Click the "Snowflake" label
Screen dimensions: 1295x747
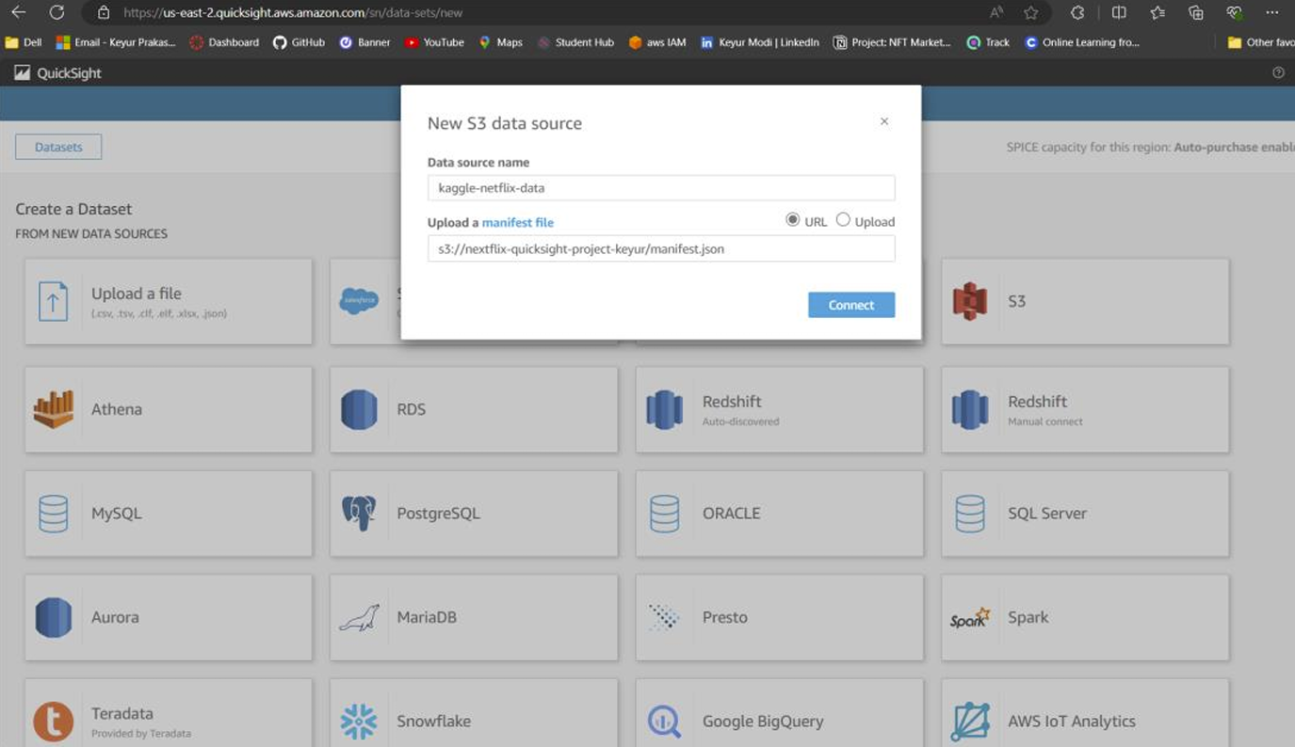pos(433,722)
